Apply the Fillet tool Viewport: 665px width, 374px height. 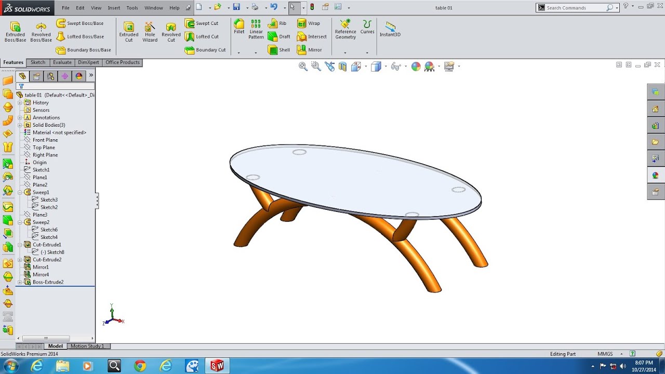[239, 27]
